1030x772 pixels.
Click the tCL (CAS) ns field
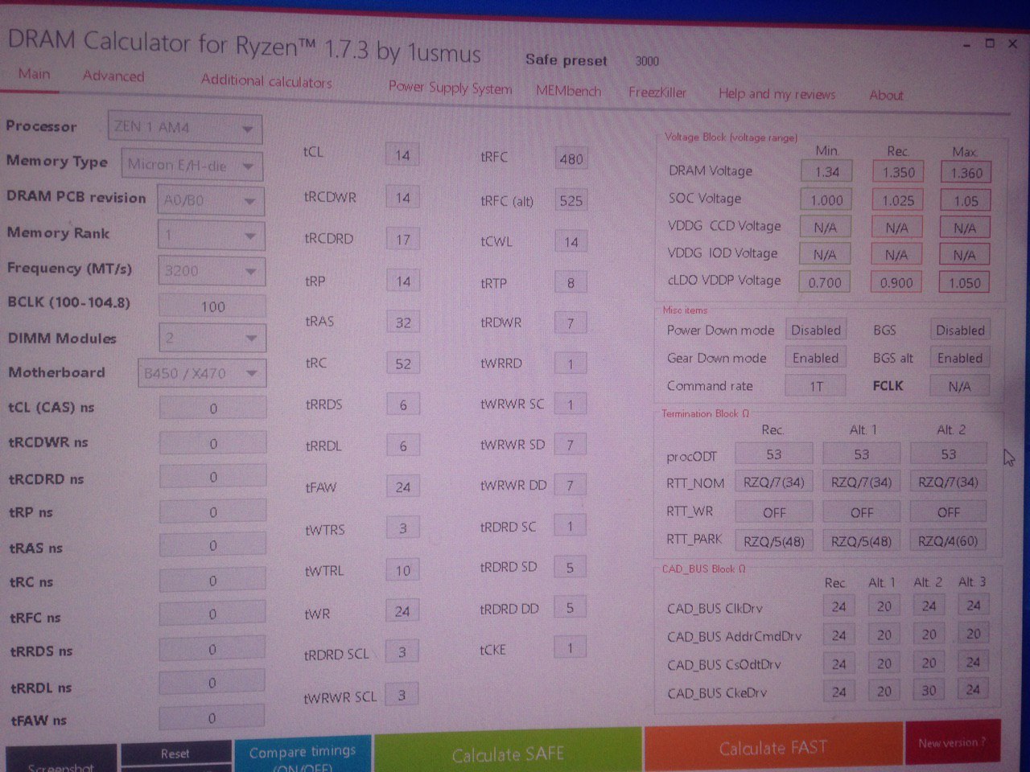[x=212, y=409]
